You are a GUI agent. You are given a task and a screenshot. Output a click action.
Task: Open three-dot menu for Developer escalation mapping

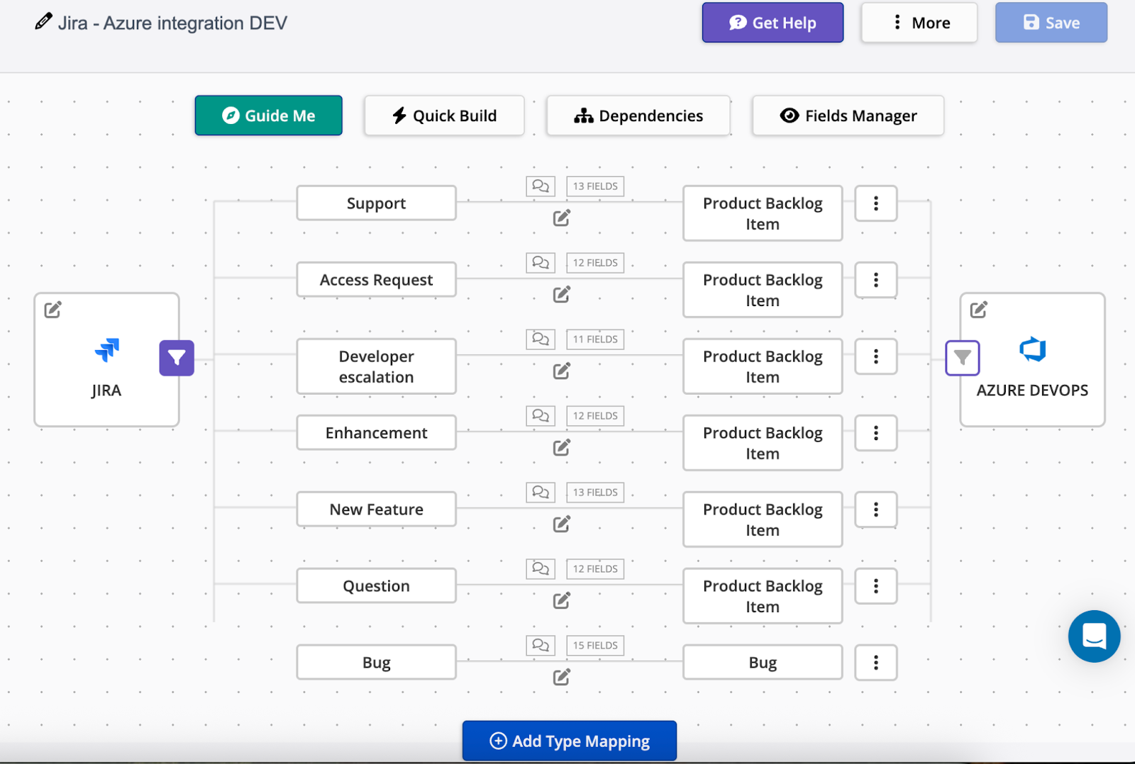pos(876,356)
